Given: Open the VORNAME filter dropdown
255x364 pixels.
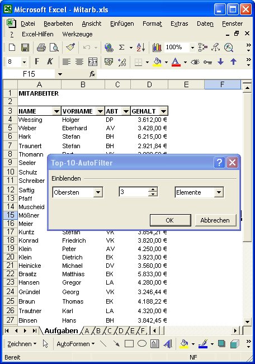Looking at the screenshot, I should tap(100, 111).
